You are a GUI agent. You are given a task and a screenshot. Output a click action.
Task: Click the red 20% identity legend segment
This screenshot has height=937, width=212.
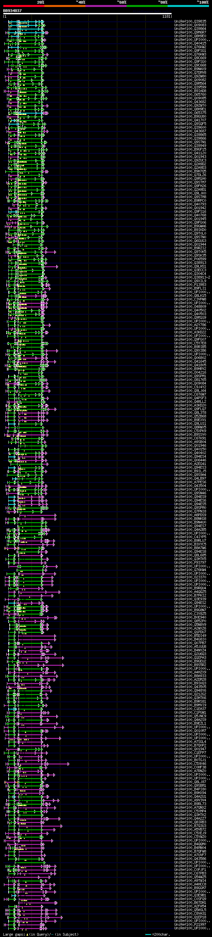(x=24, y=6)
